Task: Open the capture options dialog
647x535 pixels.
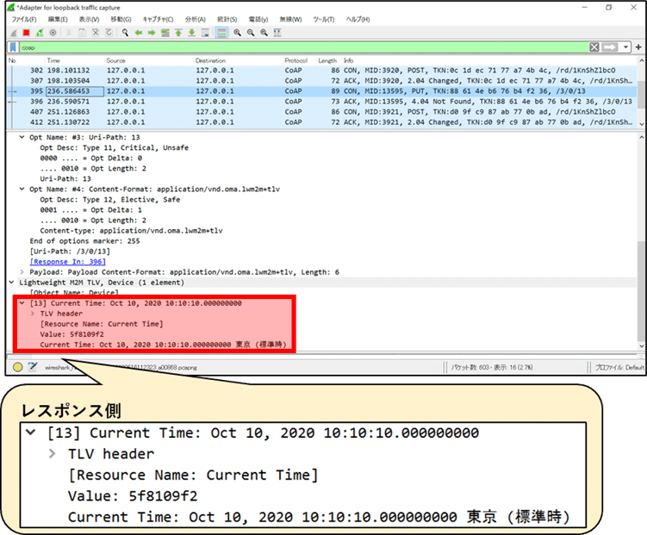Action: 53,33
